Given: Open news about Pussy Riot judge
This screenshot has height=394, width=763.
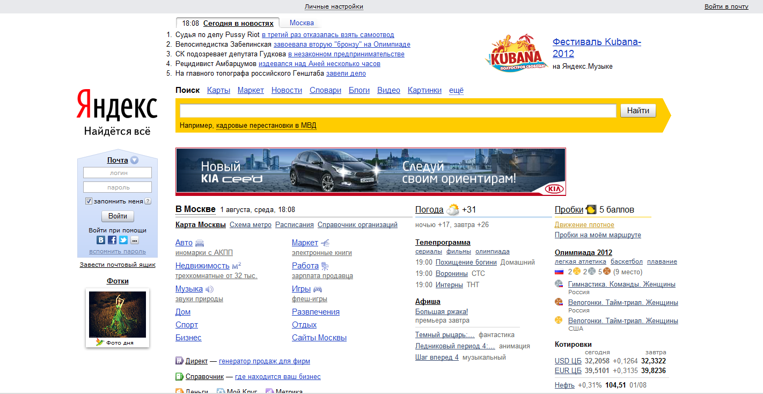Looking at the screenshot, I should (x=327, y=35).
